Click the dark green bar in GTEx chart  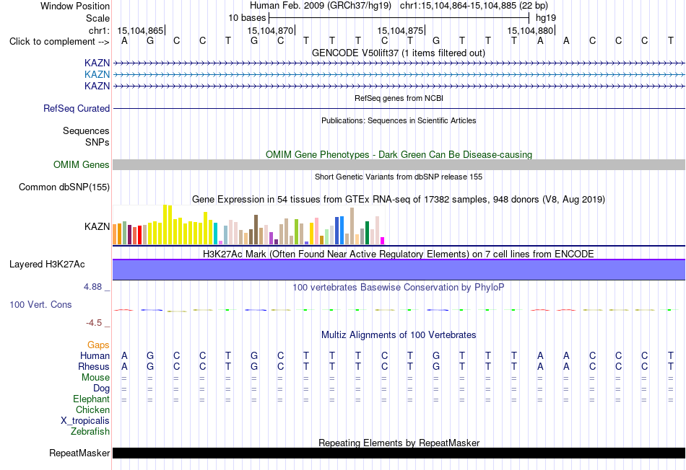[367, 233]
